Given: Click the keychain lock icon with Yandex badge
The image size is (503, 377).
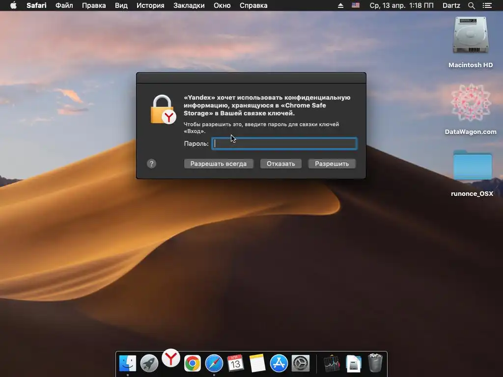Looking at the screenshot, I should click(x=163, y=109).
